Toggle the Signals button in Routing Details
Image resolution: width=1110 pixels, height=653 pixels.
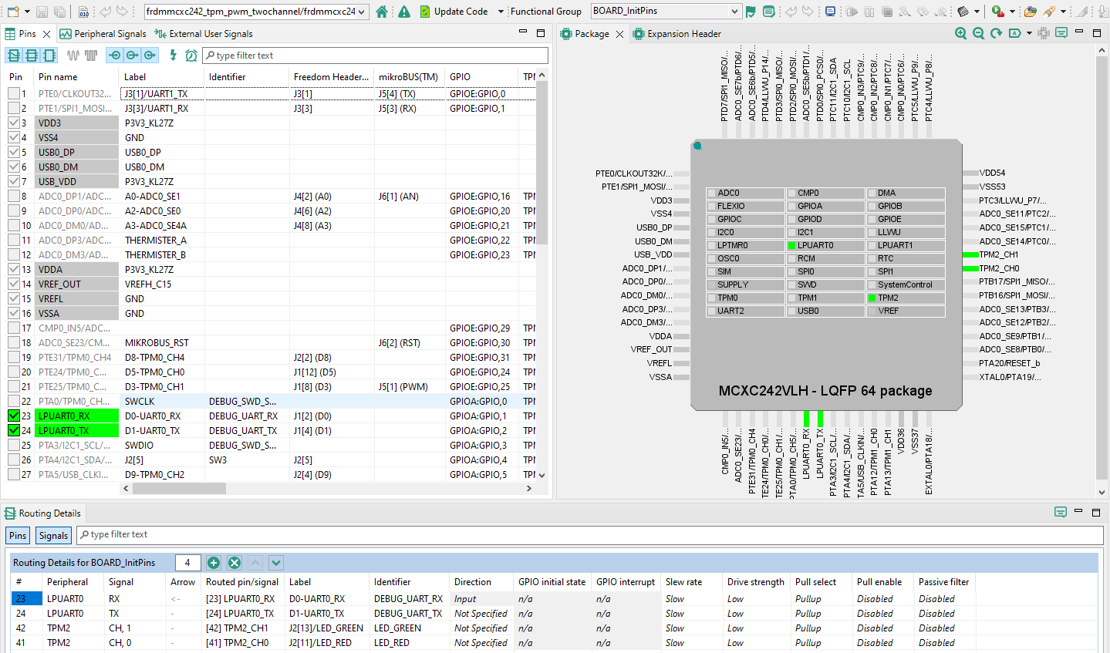[x=53, y=535]
